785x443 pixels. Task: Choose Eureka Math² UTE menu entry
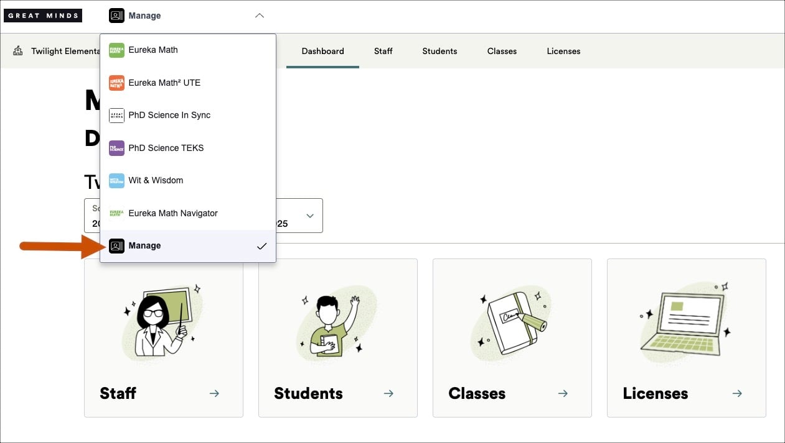pos(188,83)
